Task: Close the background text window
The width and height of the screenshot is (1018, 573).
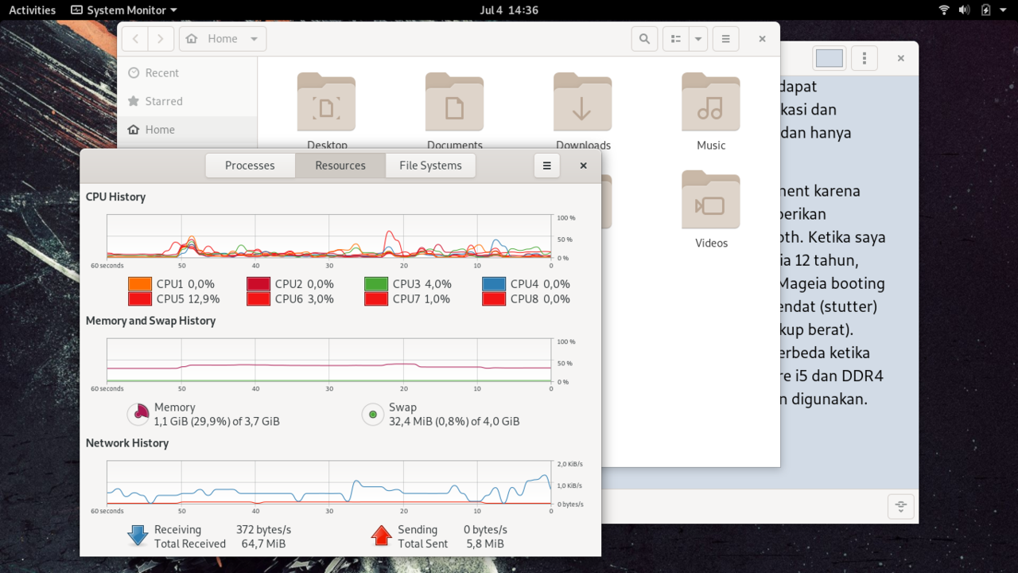Action: [x=901, y=58]
